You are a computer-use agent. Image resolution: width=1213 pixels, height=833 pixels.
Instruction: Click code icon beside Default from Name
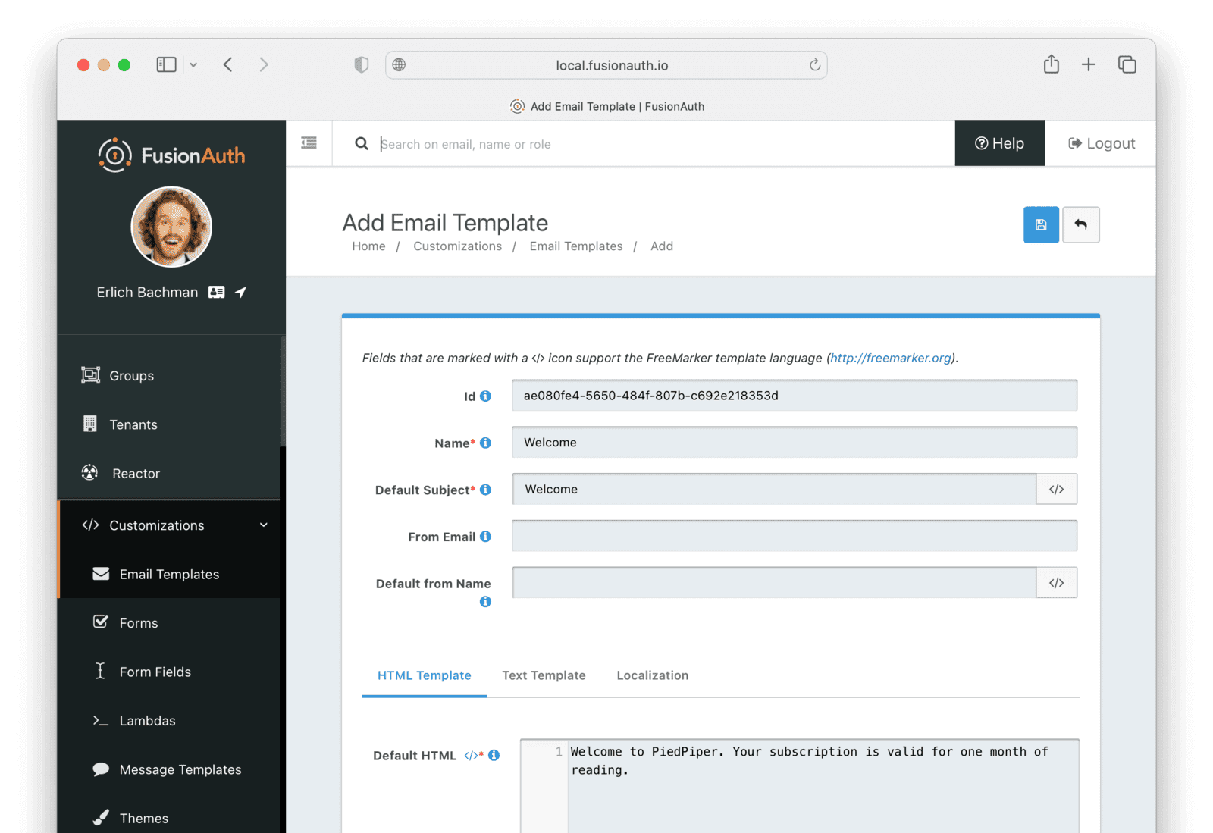coord(1056,583)
